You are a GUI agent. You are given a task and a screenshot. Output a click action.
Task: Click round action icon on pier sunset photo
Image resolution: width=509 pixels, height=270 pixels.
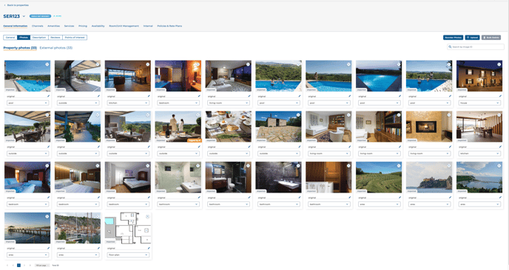click(x=47, y=217)
